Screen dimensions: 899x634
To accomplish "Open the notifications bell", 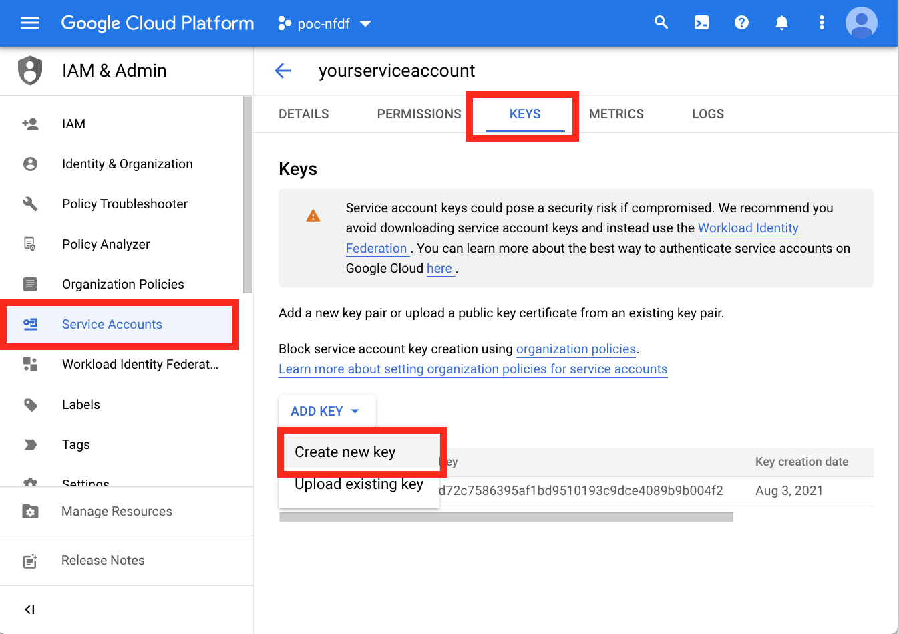I will tap(781, 23).
